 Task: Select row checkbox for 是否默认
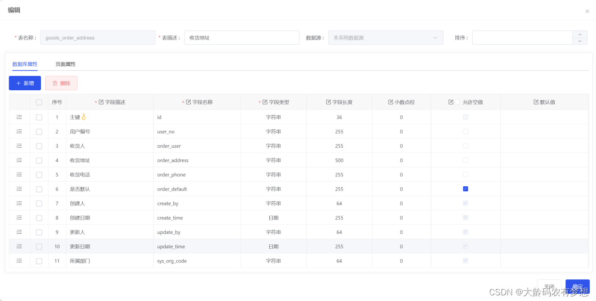tap(39, 189)
